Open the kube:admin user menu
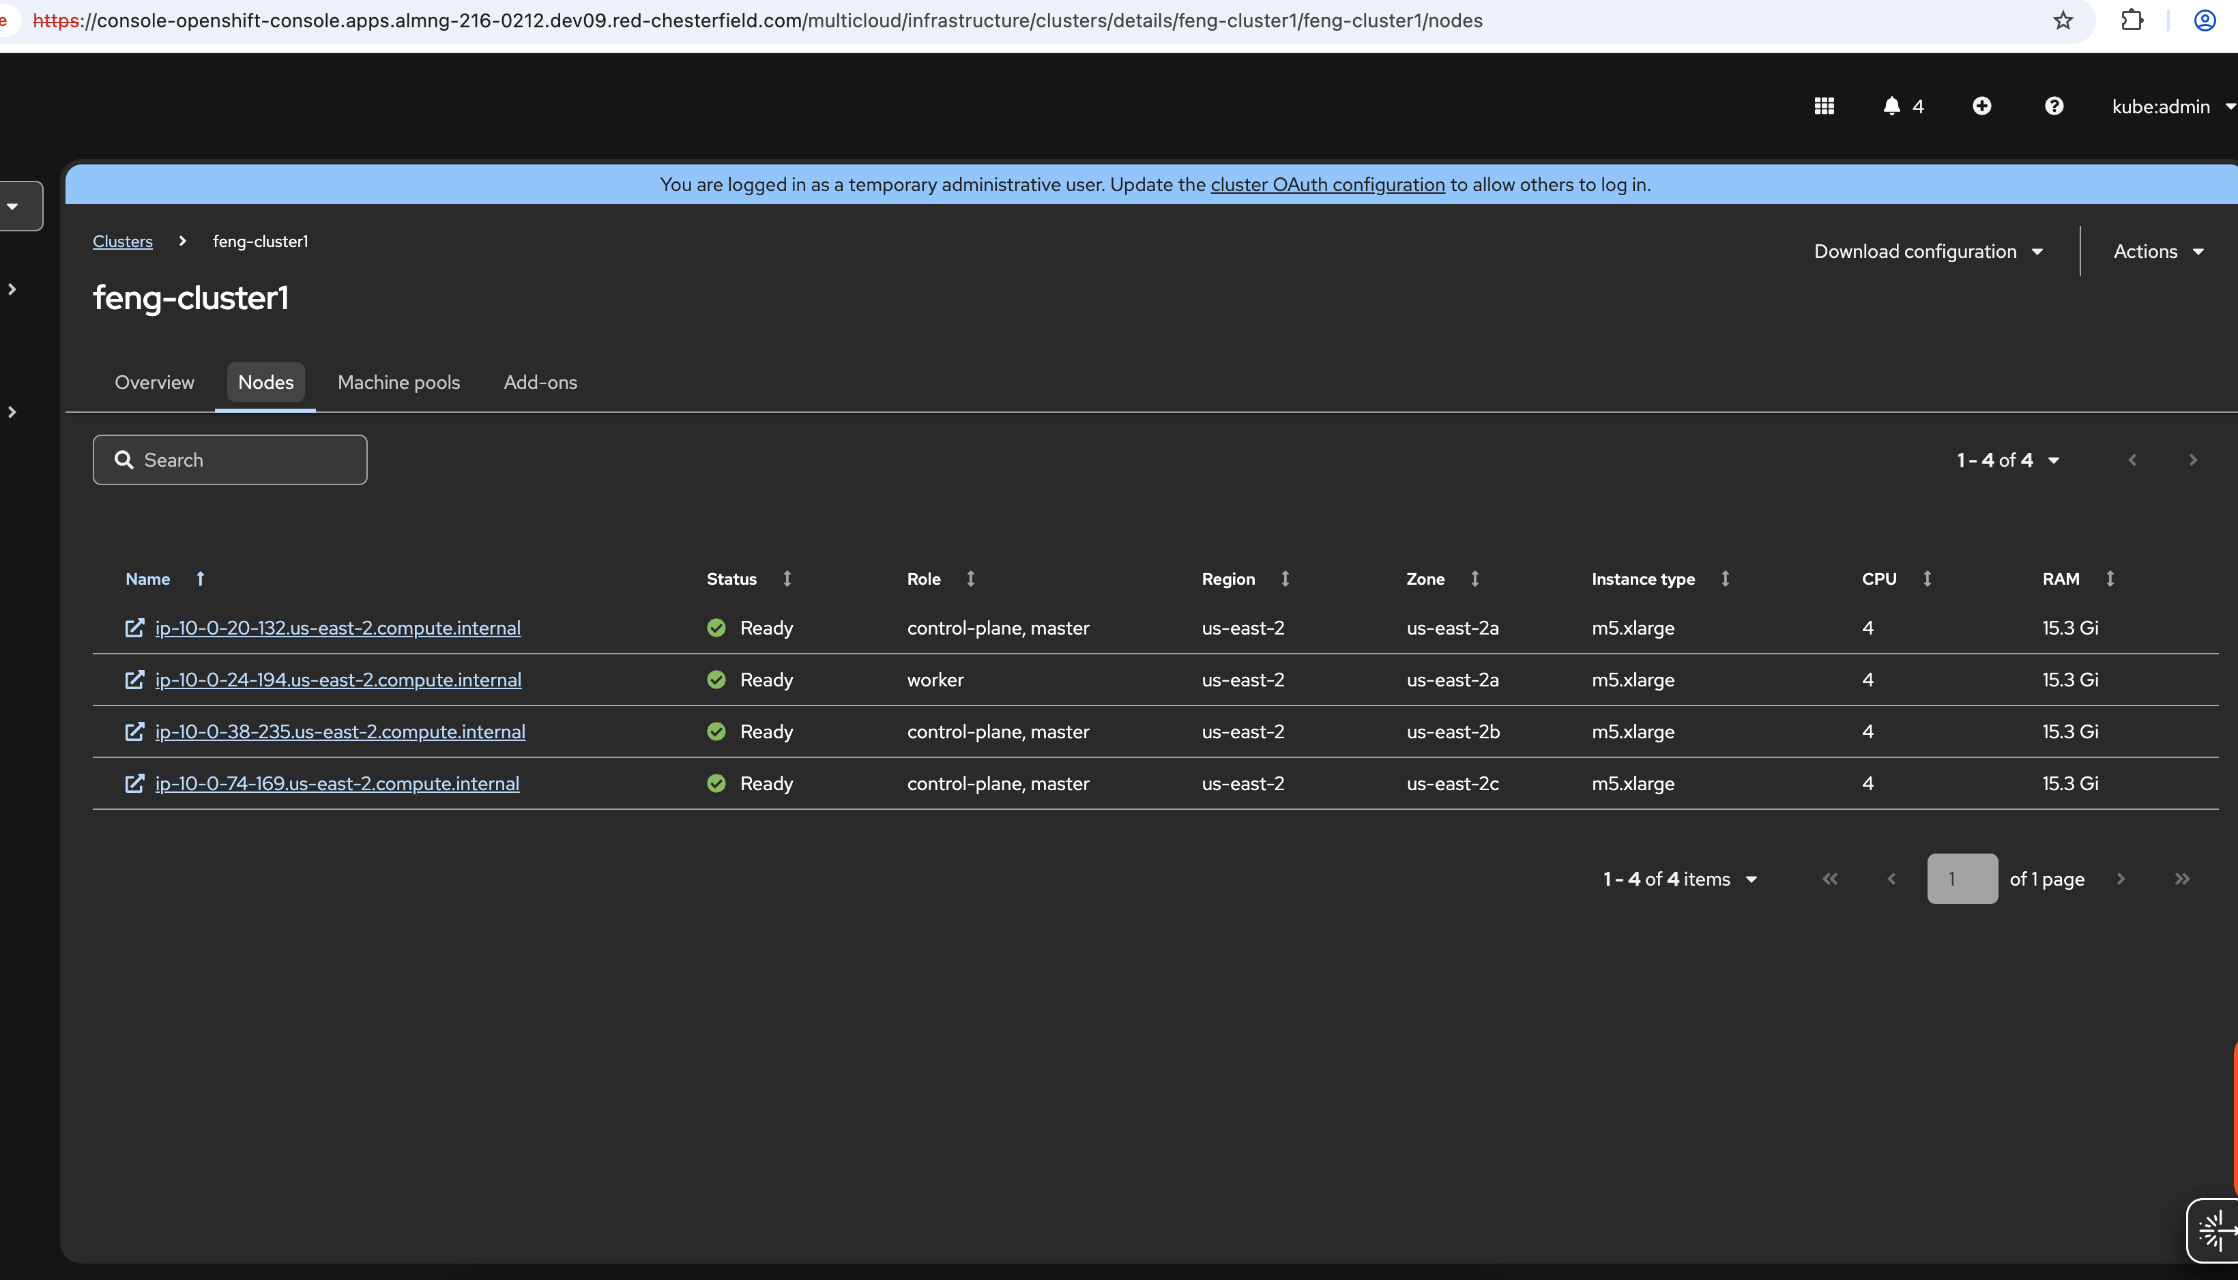Screen dimensions: 2238x1280 click(x=2171, y=106)
